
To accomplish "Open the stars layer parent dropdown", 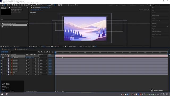I will click(x=43, y=73).
